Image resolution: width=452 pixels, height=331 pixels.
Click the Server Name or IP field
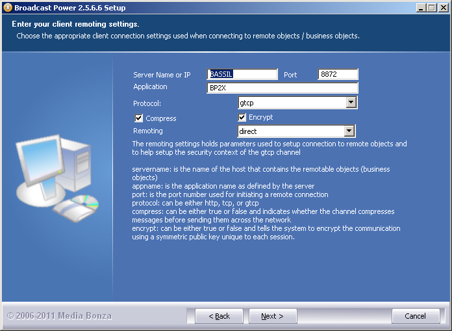click(x=242, y=74)
